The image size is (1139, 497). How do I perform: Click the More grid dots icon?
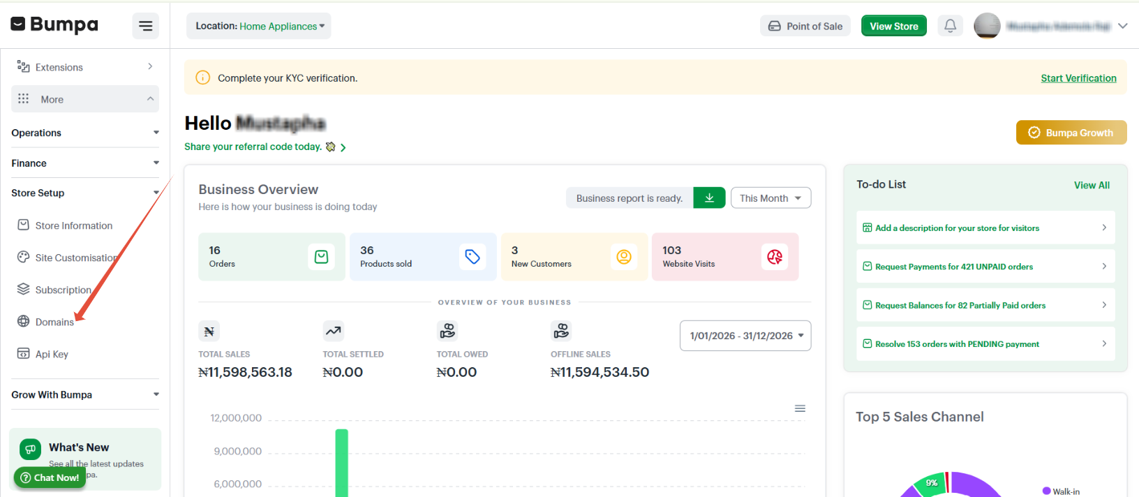(x=23, y=98)
